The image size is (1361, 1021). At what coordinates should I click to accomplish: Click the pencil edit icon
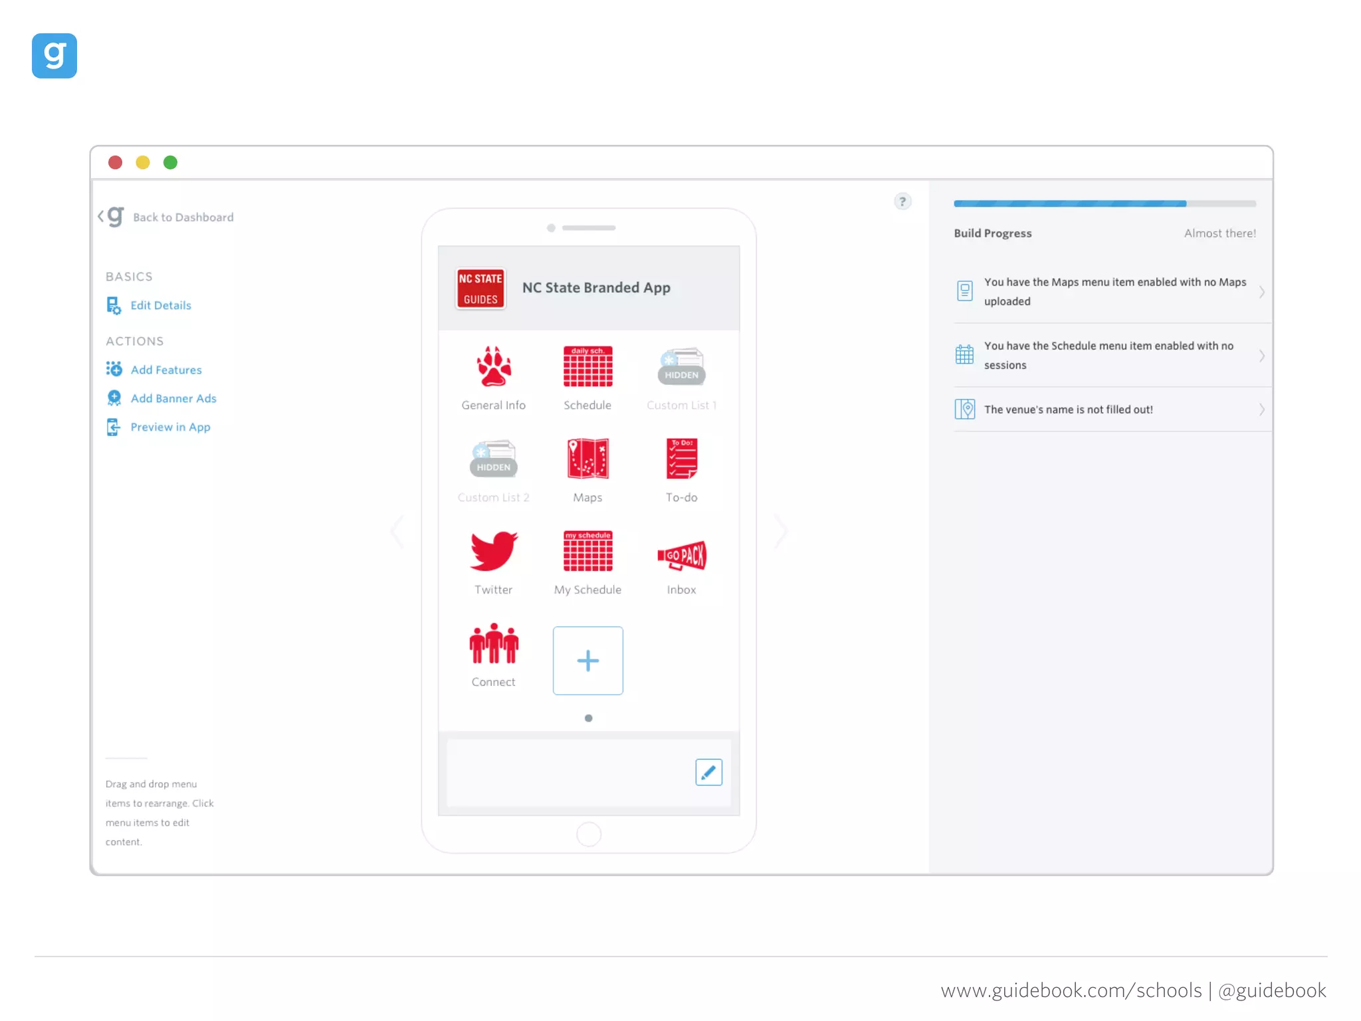pos(708,772)
